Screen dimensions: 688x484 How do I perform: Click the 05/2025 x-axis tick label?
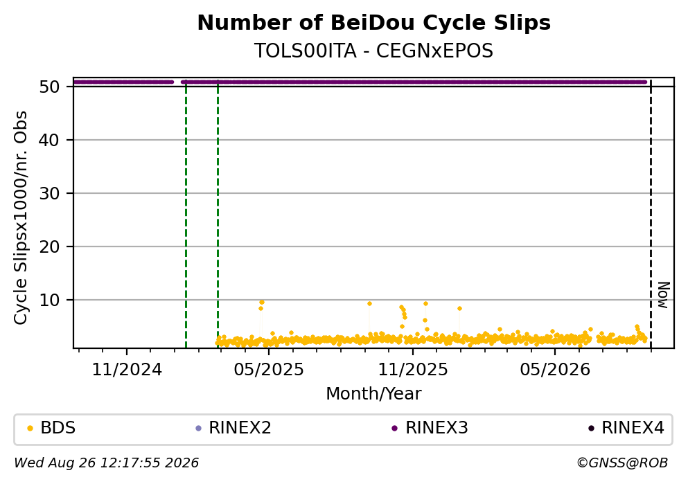click(x=269, y=370)
